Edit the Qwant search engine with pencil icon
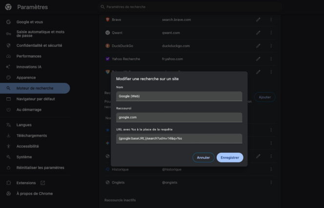324x208 pixels. (x=258, y=33)
